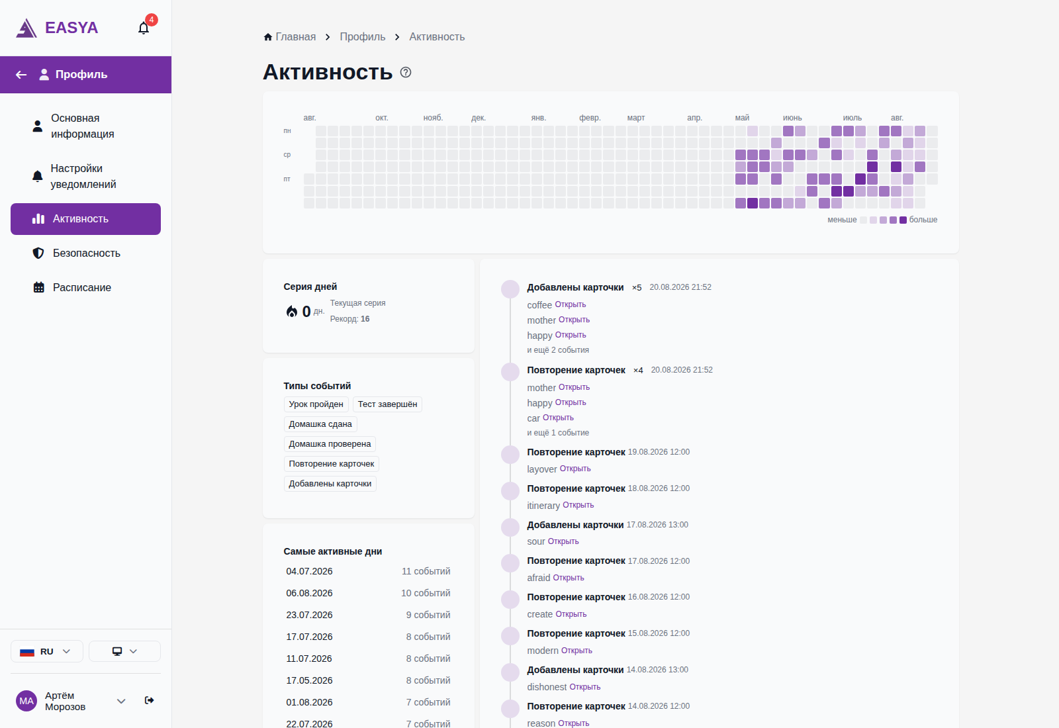Open the notifications bell

pyautogui.click(x=144, y=28)
